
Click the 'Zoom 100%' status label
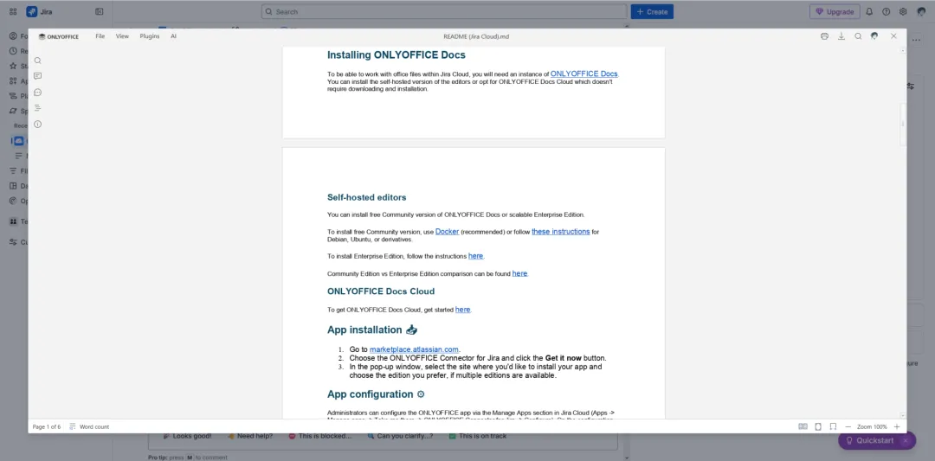pyautogui.click(x=873, y=426)
